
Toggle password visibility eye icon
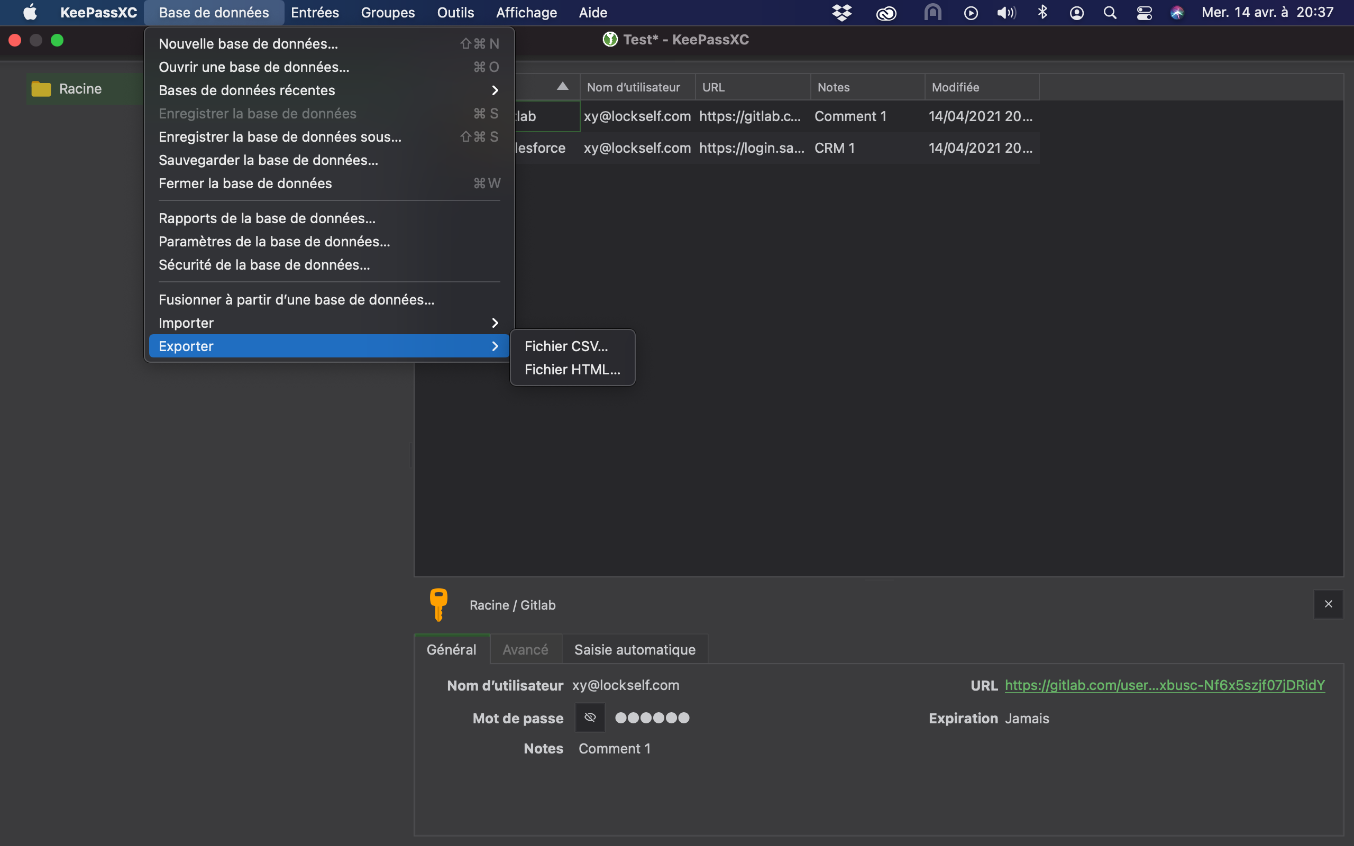pos(590,718)
